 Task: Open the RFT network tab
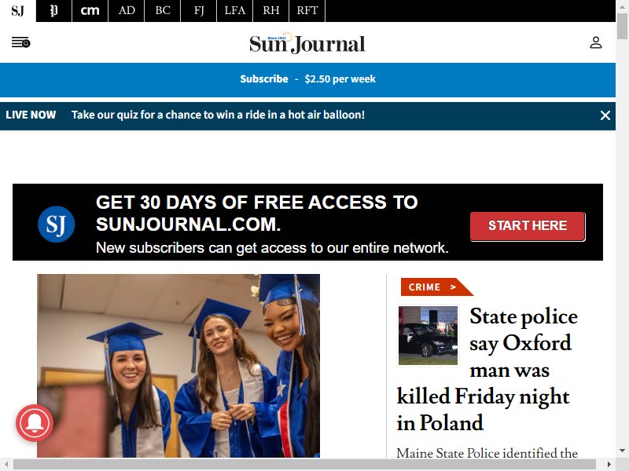coord(307,11)
